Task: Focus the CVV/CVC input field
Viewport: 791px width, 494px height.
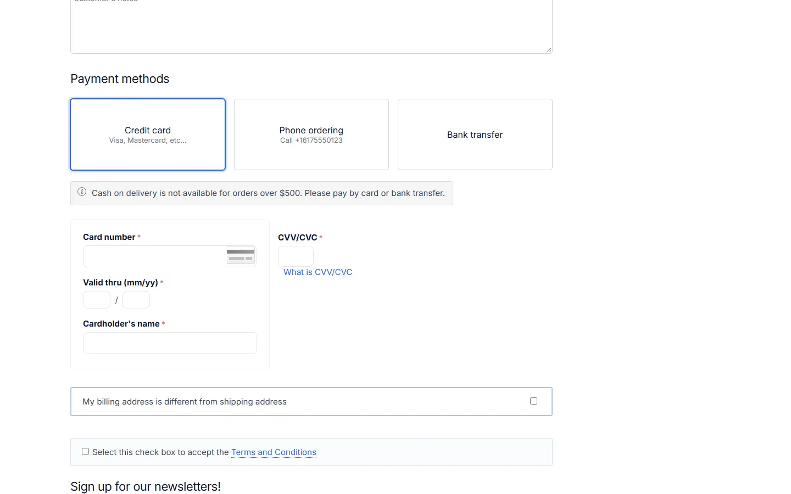Action: pyautogui.click(x=296, y=256)
